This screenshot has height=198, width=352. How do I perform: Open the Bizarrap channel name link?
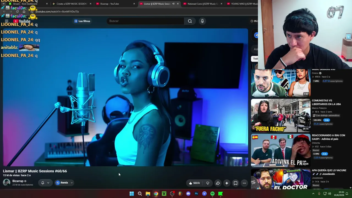[x=18, y=181]
